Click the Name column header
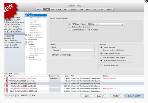 tap(11, 76)
